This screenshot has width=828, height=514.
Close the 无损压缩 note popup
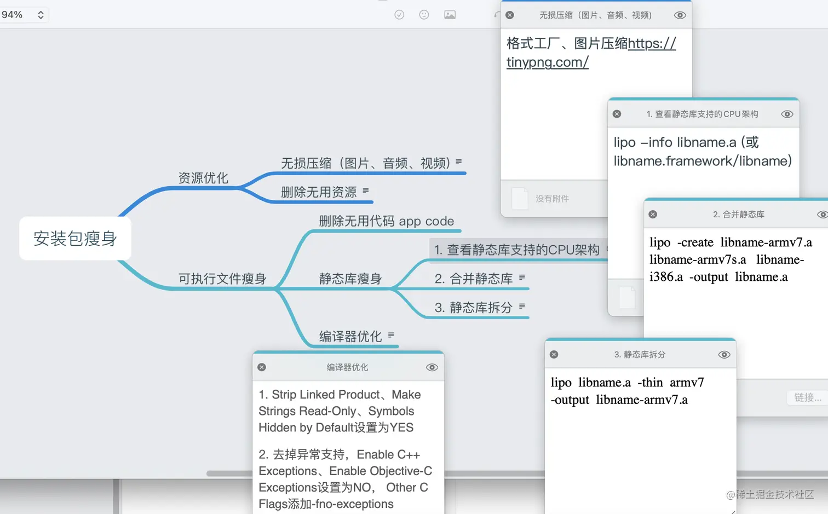(510, 15)
